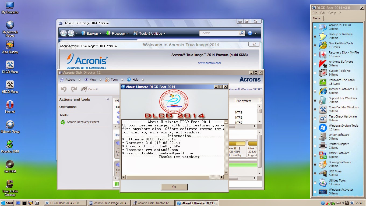Image resolution: width=366 pixels, height=206 pixels.
Task: Open the Temp Folder Cleanup desktop icon
Action: pos(10,188)
